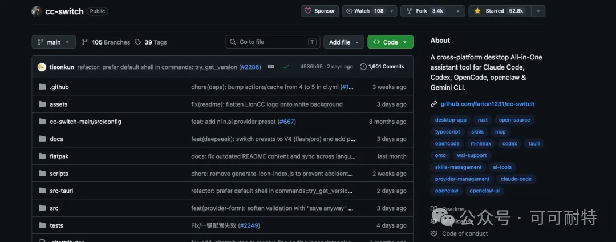Image resolution: width=616 pixels, height=242 pixels.
Task: Click the Code of conduct heart icon
Action: tap(433, 233)
